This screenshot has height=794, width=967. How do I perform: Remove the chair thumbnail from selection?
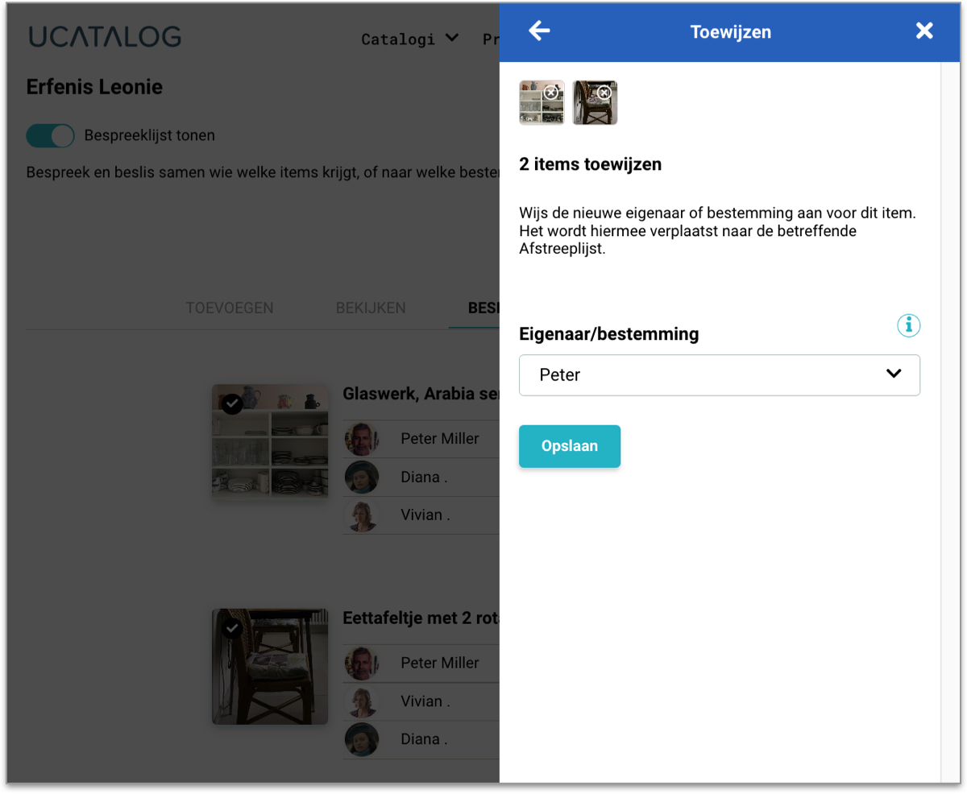click(604, 93)
